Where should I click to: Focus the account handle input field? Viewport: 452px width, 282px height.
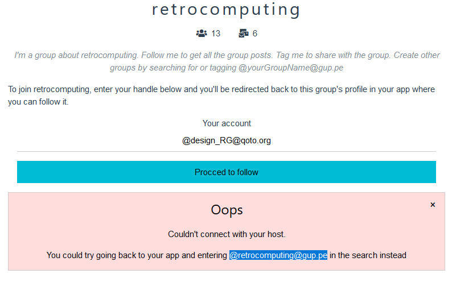227,140
